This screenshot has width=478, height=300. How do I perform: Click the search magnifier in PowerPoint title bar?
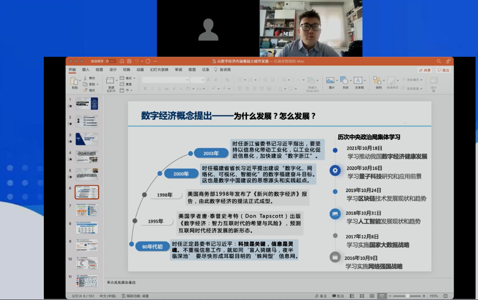(439, 61)
